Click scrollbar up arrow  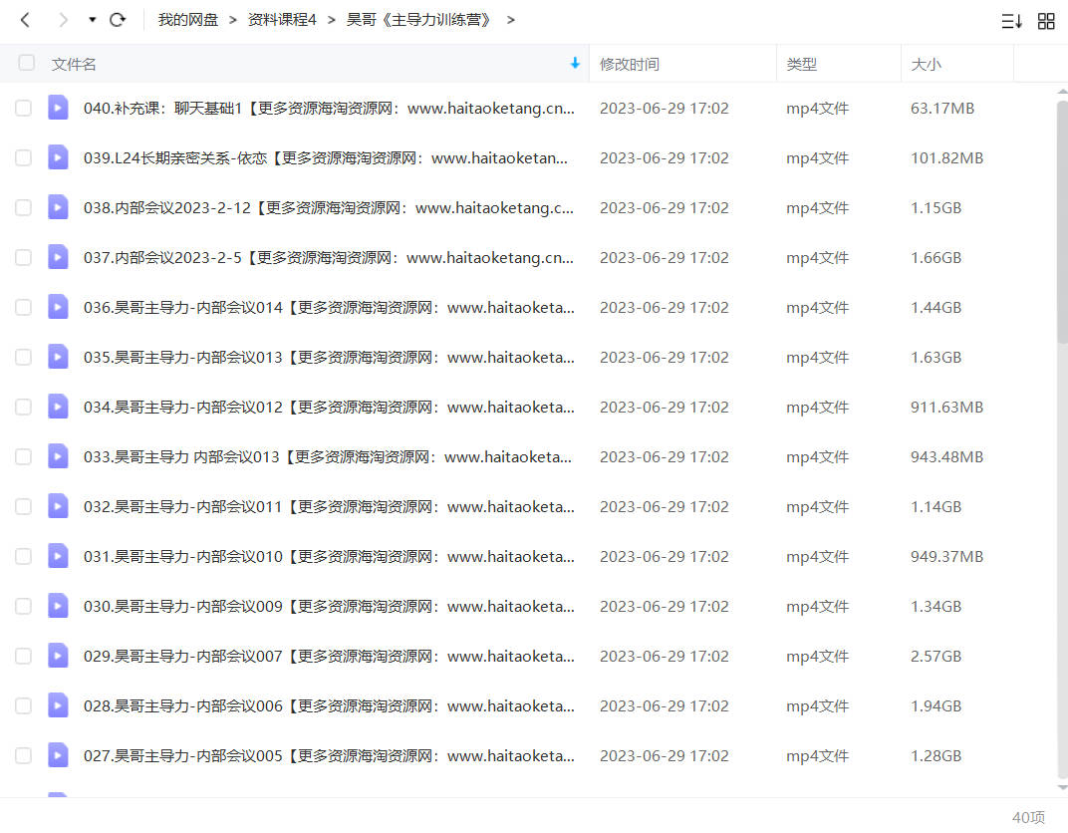1063,92
